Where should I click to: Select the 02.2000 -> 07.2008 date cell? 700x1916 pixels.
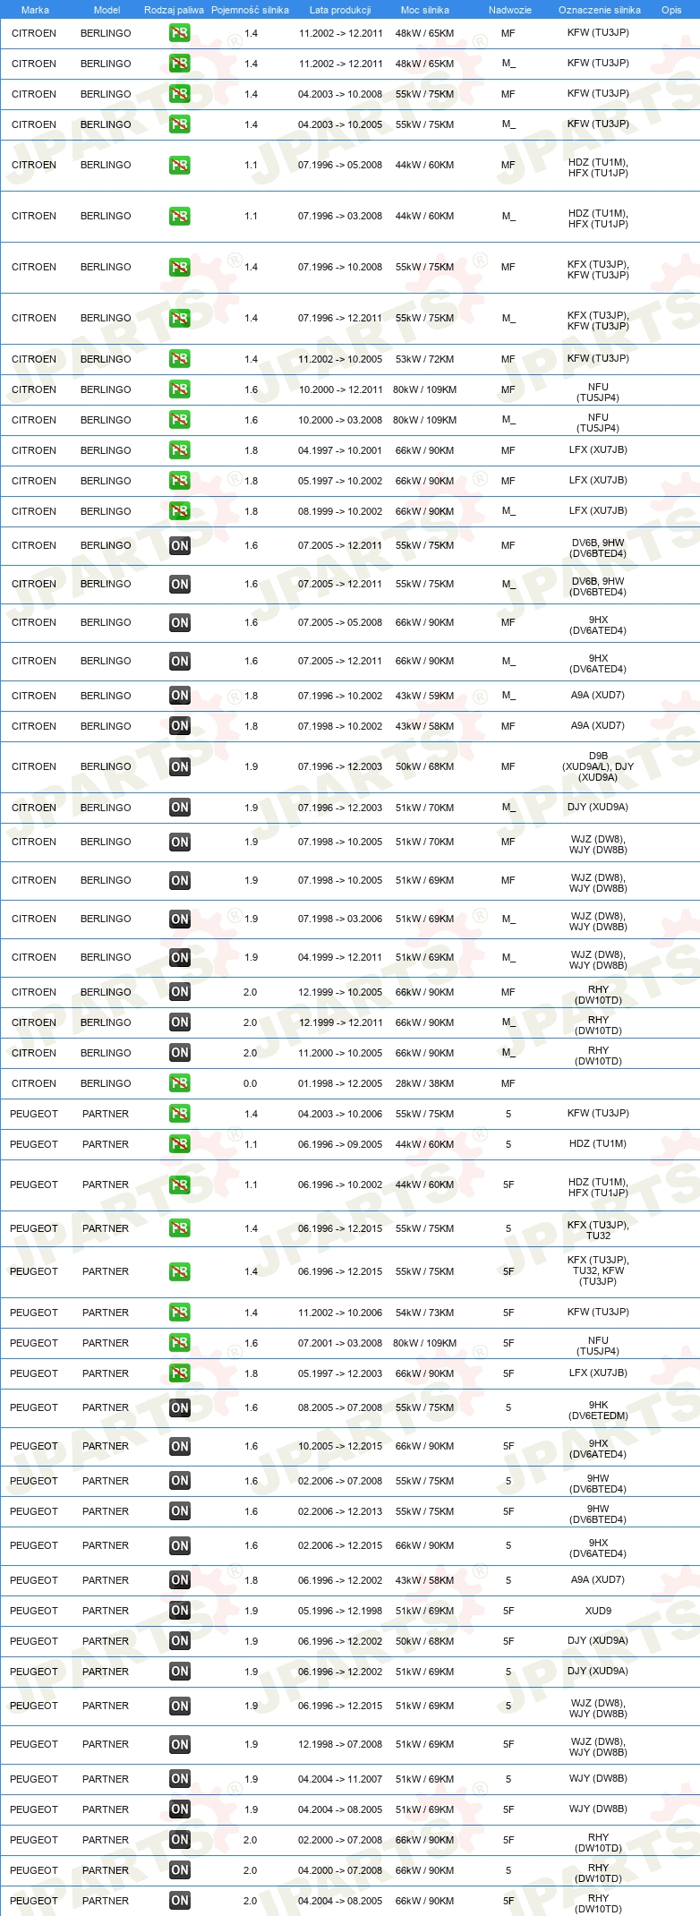[x=340, y=1840]
